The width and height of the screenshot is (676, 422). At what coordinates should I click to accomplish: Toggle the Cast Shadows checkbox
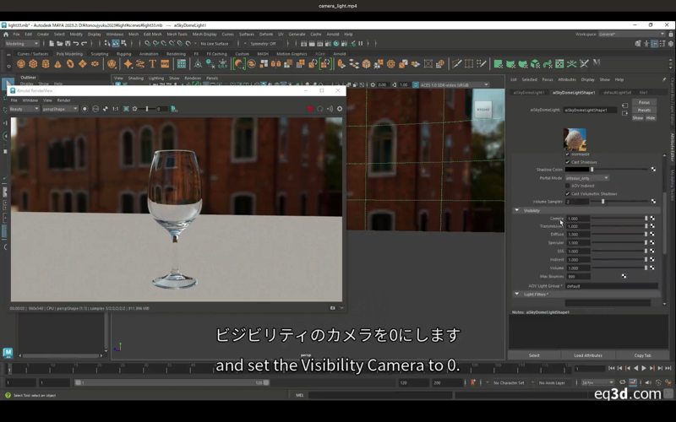568,161
